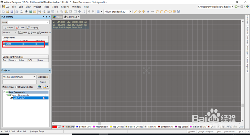The image size is (250, 135).
Task: Open the file path address dropdown
Action: click(232, 7)
